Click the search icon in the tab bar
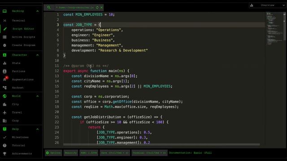This screenshot has height=161, width=287. coord(49,8)
